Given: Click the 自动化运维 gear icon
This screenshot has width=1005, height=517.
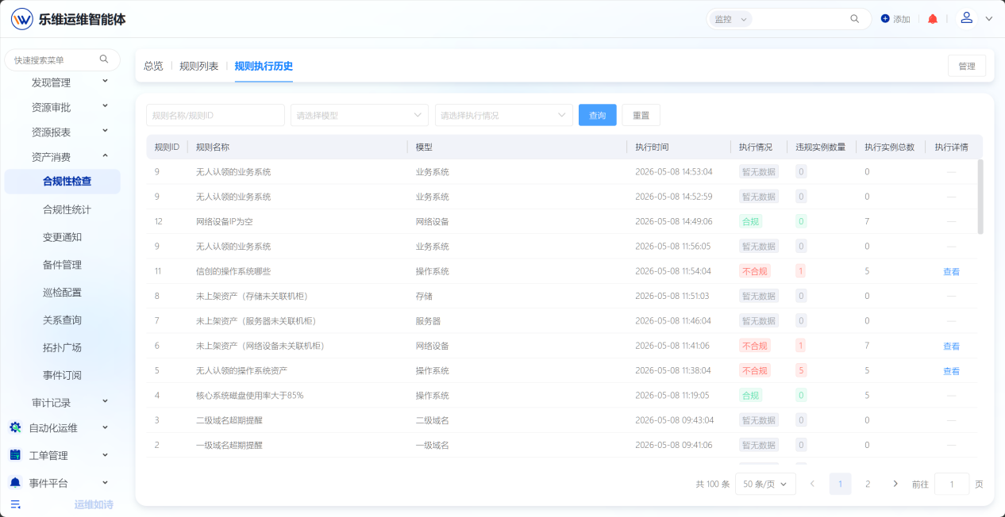Looking at the screenshot, I should 15,427.
